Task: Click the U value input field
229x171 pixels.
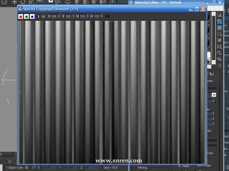Action: point(54,16)
